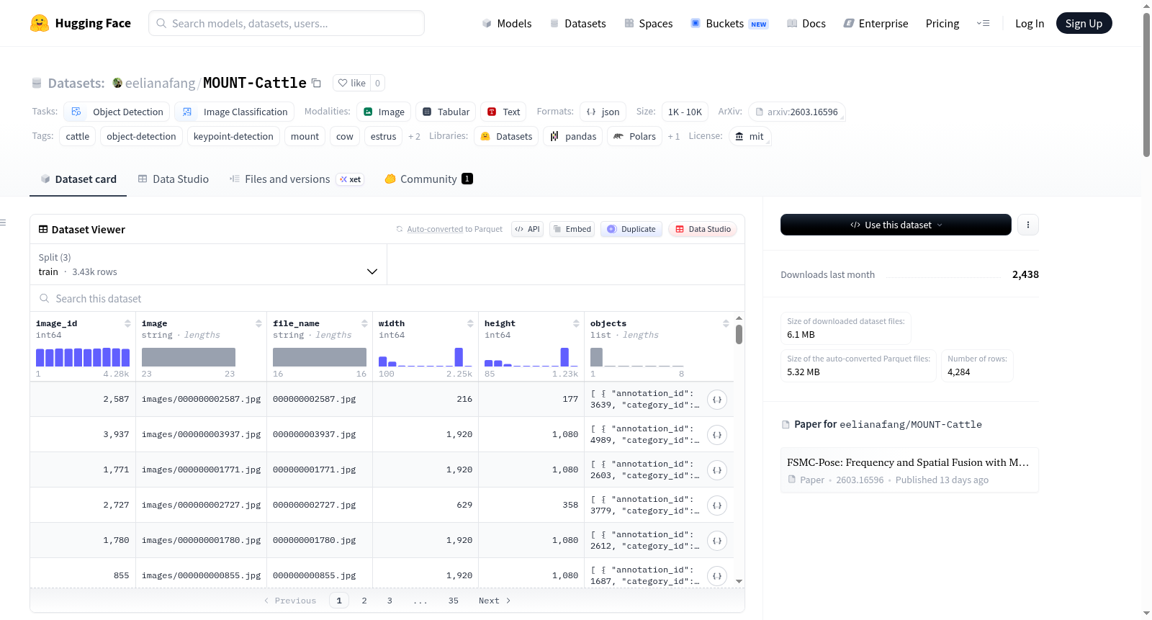Click the Embed button
Image resolution: width=1152 pixels, height=620 pixels.
pos(572,229)
